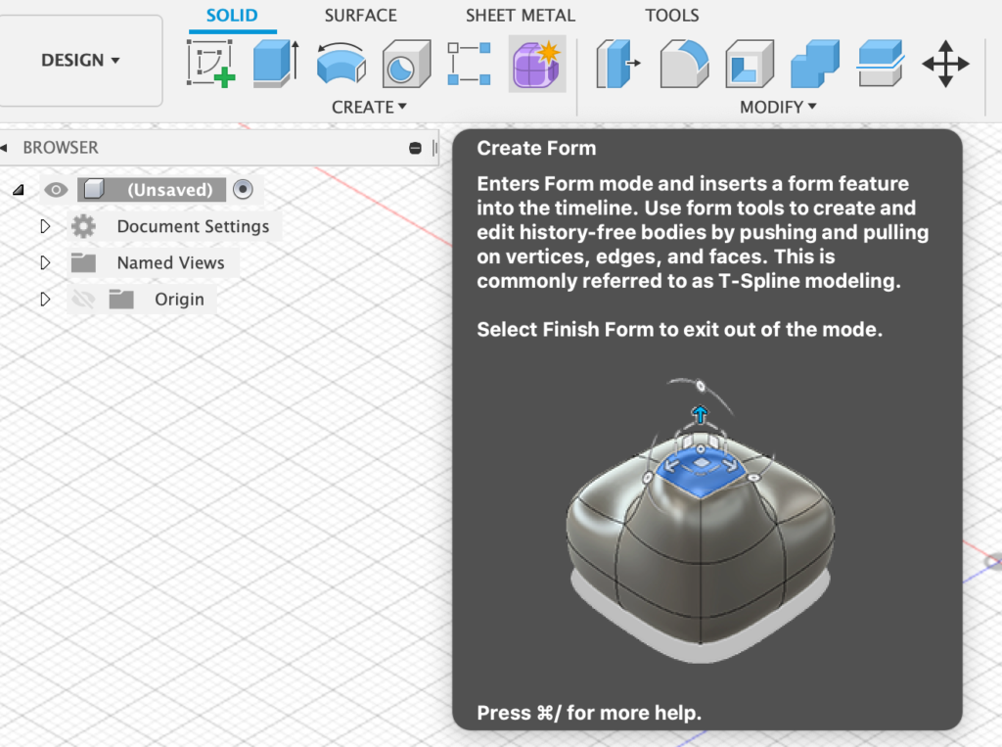The image size is (1002, 747).
Task: Click the Move/Copy arrows icon
Action: point(945,64)
